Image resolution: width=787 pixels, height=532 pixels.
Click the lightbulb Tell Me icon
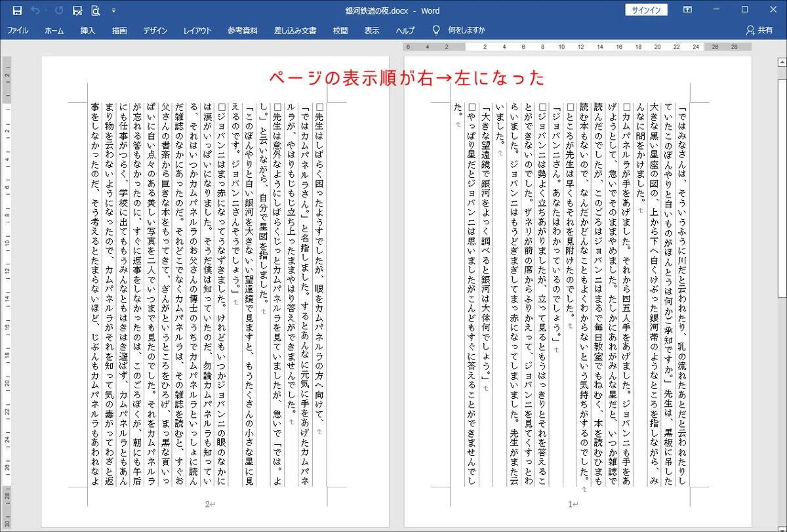(435, 30)
